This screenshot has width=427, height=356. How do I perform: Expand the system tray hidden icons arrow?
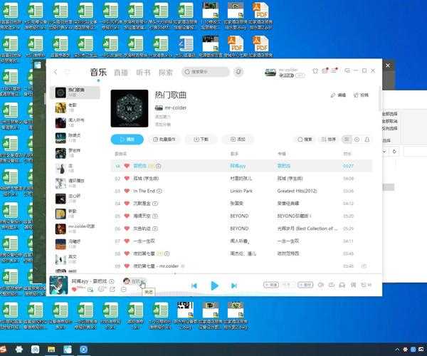point(397,350)
